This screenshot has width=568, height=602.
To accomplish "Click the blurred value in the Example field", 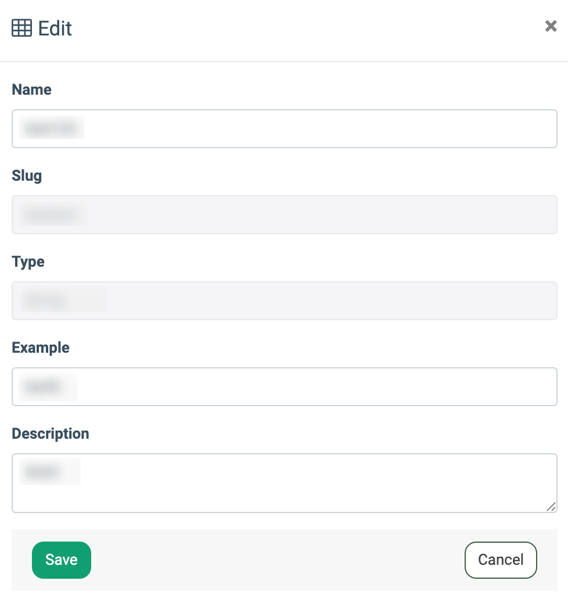I will pyautogui.click(x=48, y=386).
